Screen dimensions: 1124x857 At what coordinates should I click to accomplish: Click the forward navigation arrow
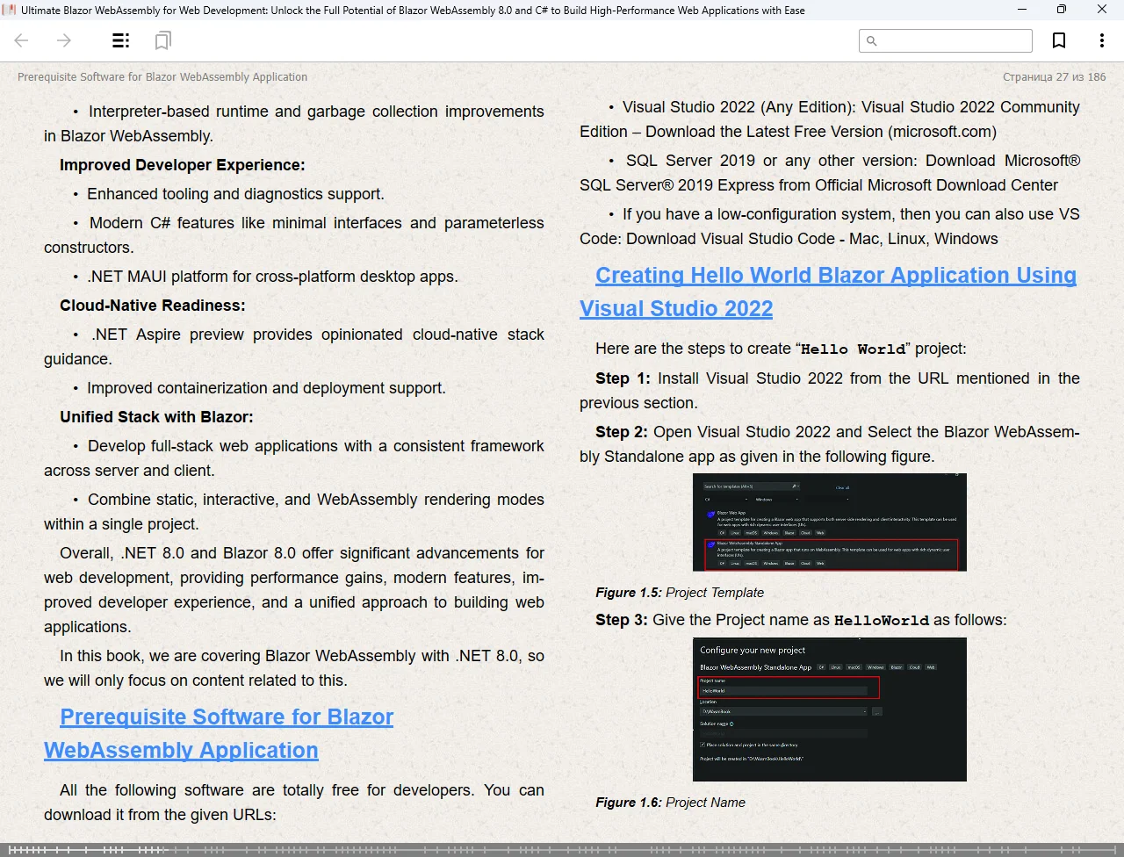point(64,40)
